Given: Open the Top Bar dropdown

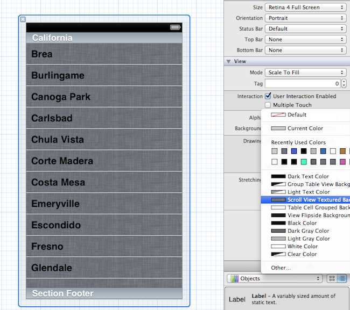Looking at the screenshot, I should [x=306, y=39].
